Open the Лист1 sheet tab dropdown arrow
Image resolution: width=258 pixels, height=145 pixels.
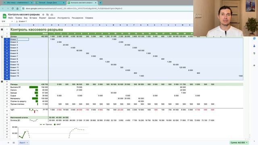tap(27, 143)
